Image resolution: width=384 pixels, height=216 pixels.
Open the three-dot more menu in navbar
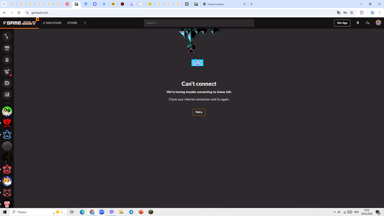(85, 23)
